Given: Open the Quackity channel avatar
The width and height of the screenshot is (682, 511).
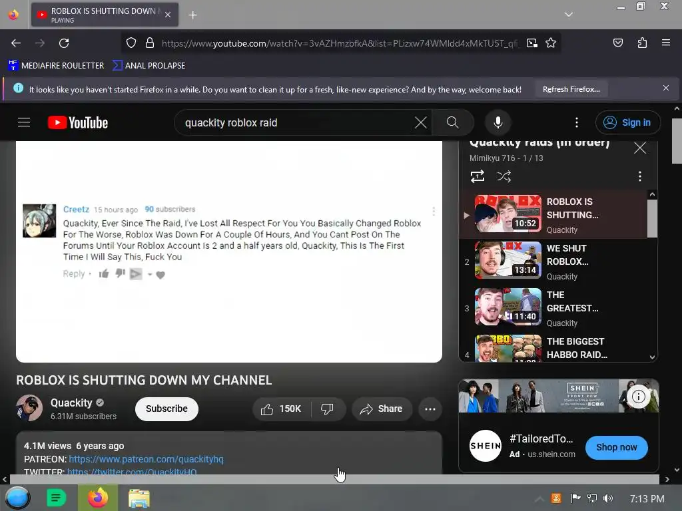Looking at the screenshot, I should pos(29,408).
